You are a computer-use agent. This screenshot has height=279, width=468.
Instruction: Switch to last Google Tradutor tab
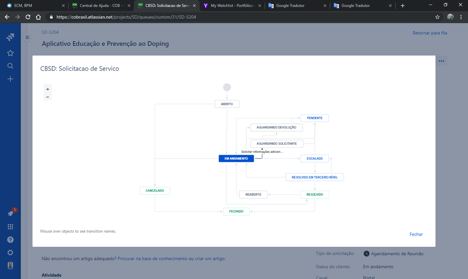[362, 5]
